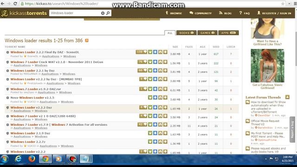Click magnet link icon for Windows Loader 2.2.2 Final
This screenshot has height=167, width=297.
pyautogui.click(x=160, y=52)
